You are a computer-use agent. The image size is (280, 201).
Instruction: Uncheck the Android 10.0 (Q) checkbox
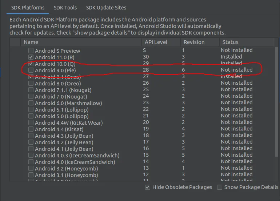[31, 64]
